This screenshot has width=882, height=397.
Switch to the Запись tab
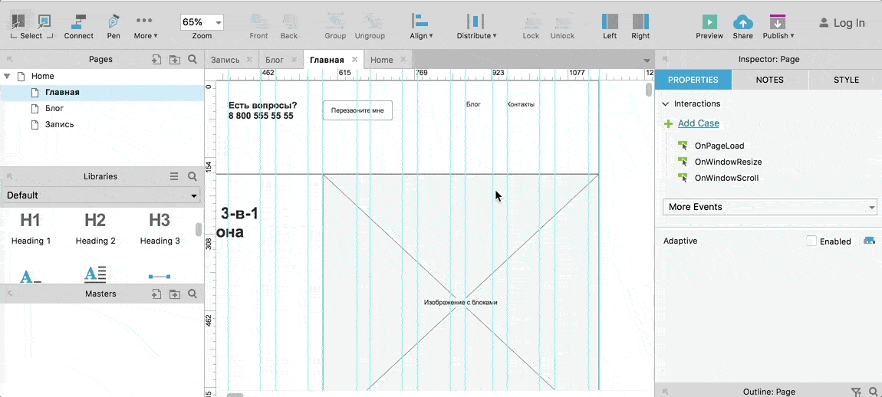pos(225,60)
